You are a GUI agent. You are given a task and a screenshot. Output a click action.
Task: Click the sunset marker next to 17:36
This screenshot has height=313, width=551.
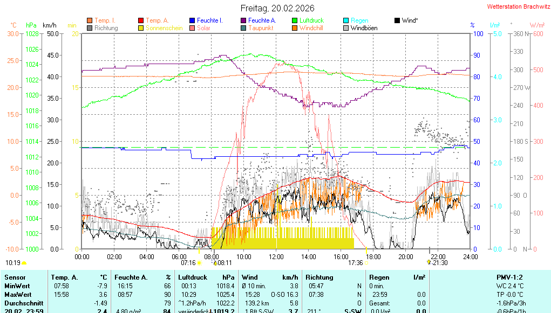(366, 263)
